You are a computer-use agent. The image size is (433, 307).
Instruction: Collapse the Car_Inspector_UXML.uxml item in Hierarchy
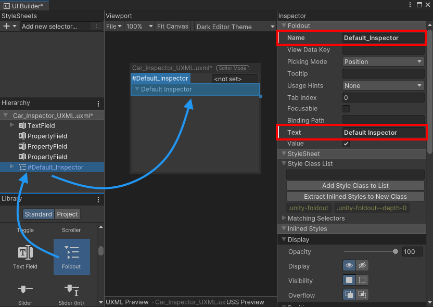coord(5,115)
